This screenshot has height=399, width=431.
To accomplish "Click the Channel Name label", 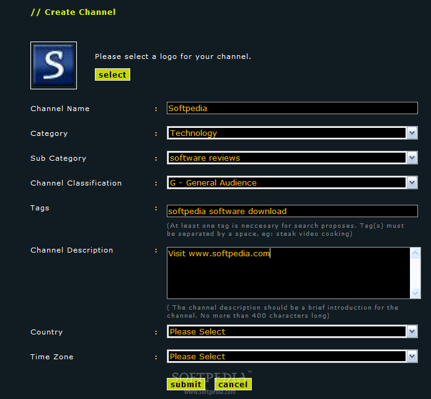I will click(60, 109).
